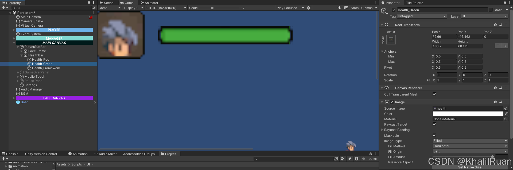
Task: Click Main Camera Cinemachine brain icon
Action: coord(91,17)
